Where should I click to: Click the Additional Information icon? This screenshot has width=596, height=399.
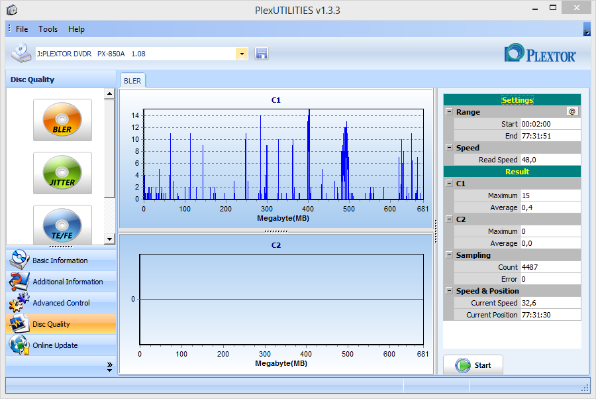pos(19,282)
